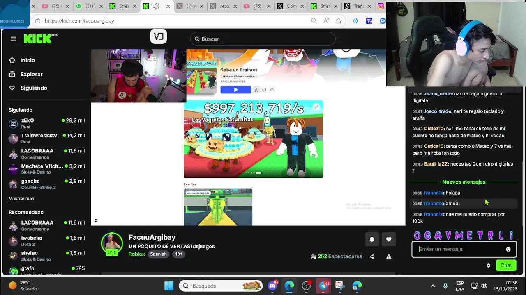Click the heart follow button
Screen dimensions: 526x295
(x=389, y=239)
